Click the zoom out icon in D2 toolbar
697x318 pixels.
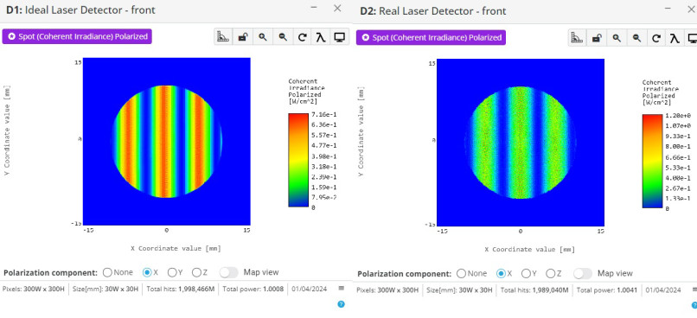pos(636,38)
